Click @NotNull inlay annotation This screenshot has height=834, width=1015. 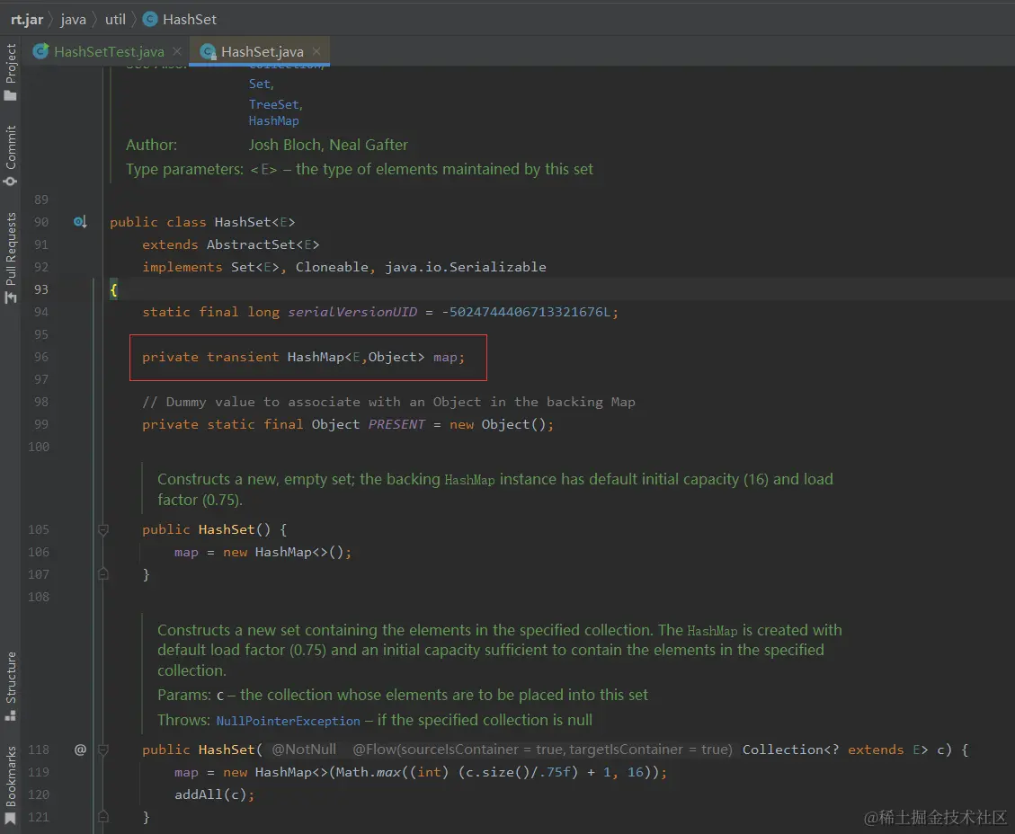[x=304, y=750]
